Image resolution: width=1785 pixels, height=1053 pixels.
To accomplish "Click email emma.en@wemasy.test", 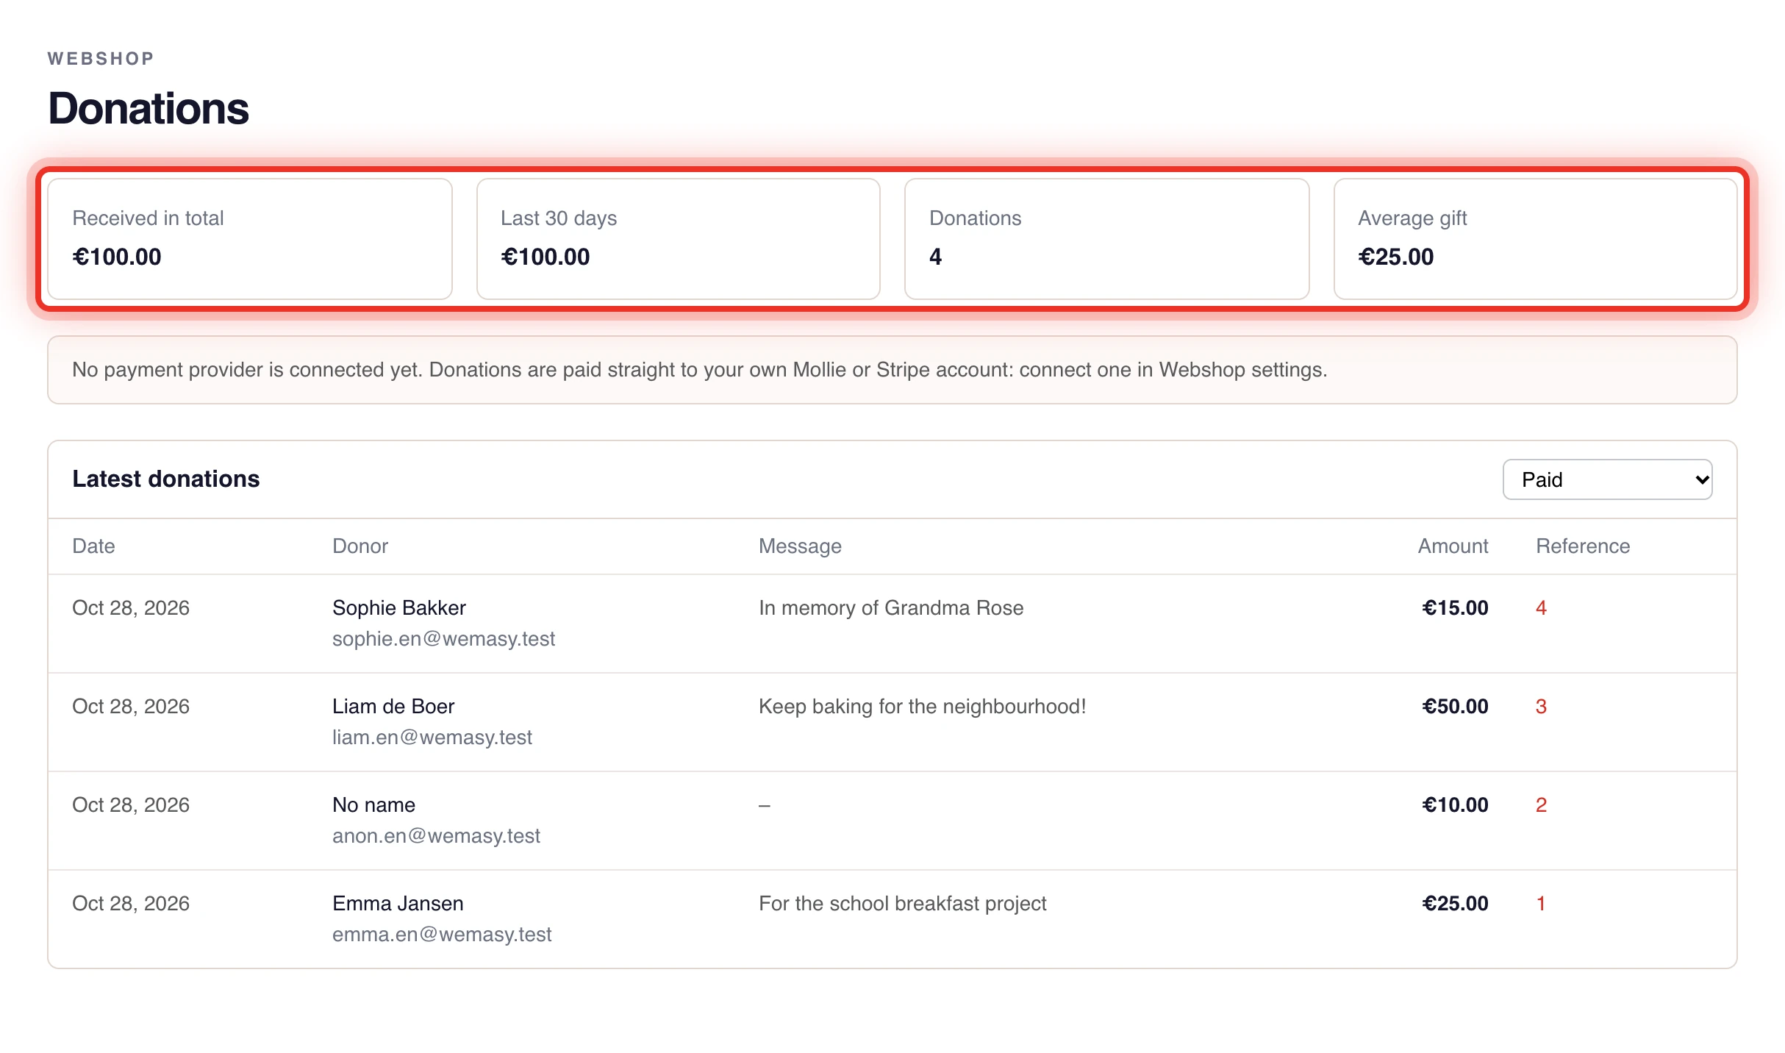I will 442,935.
